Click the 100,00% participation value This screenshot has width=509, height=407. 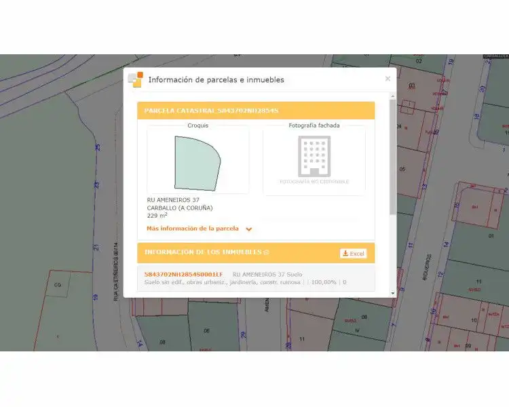tap(324, 282)
